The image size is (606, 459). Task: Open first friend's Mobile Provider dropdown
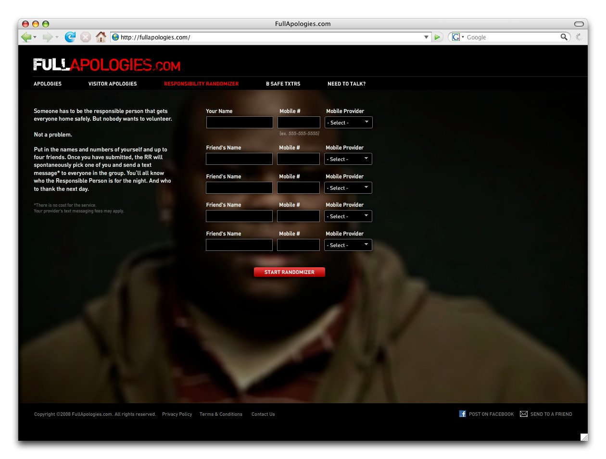click(x=348, y=159)
